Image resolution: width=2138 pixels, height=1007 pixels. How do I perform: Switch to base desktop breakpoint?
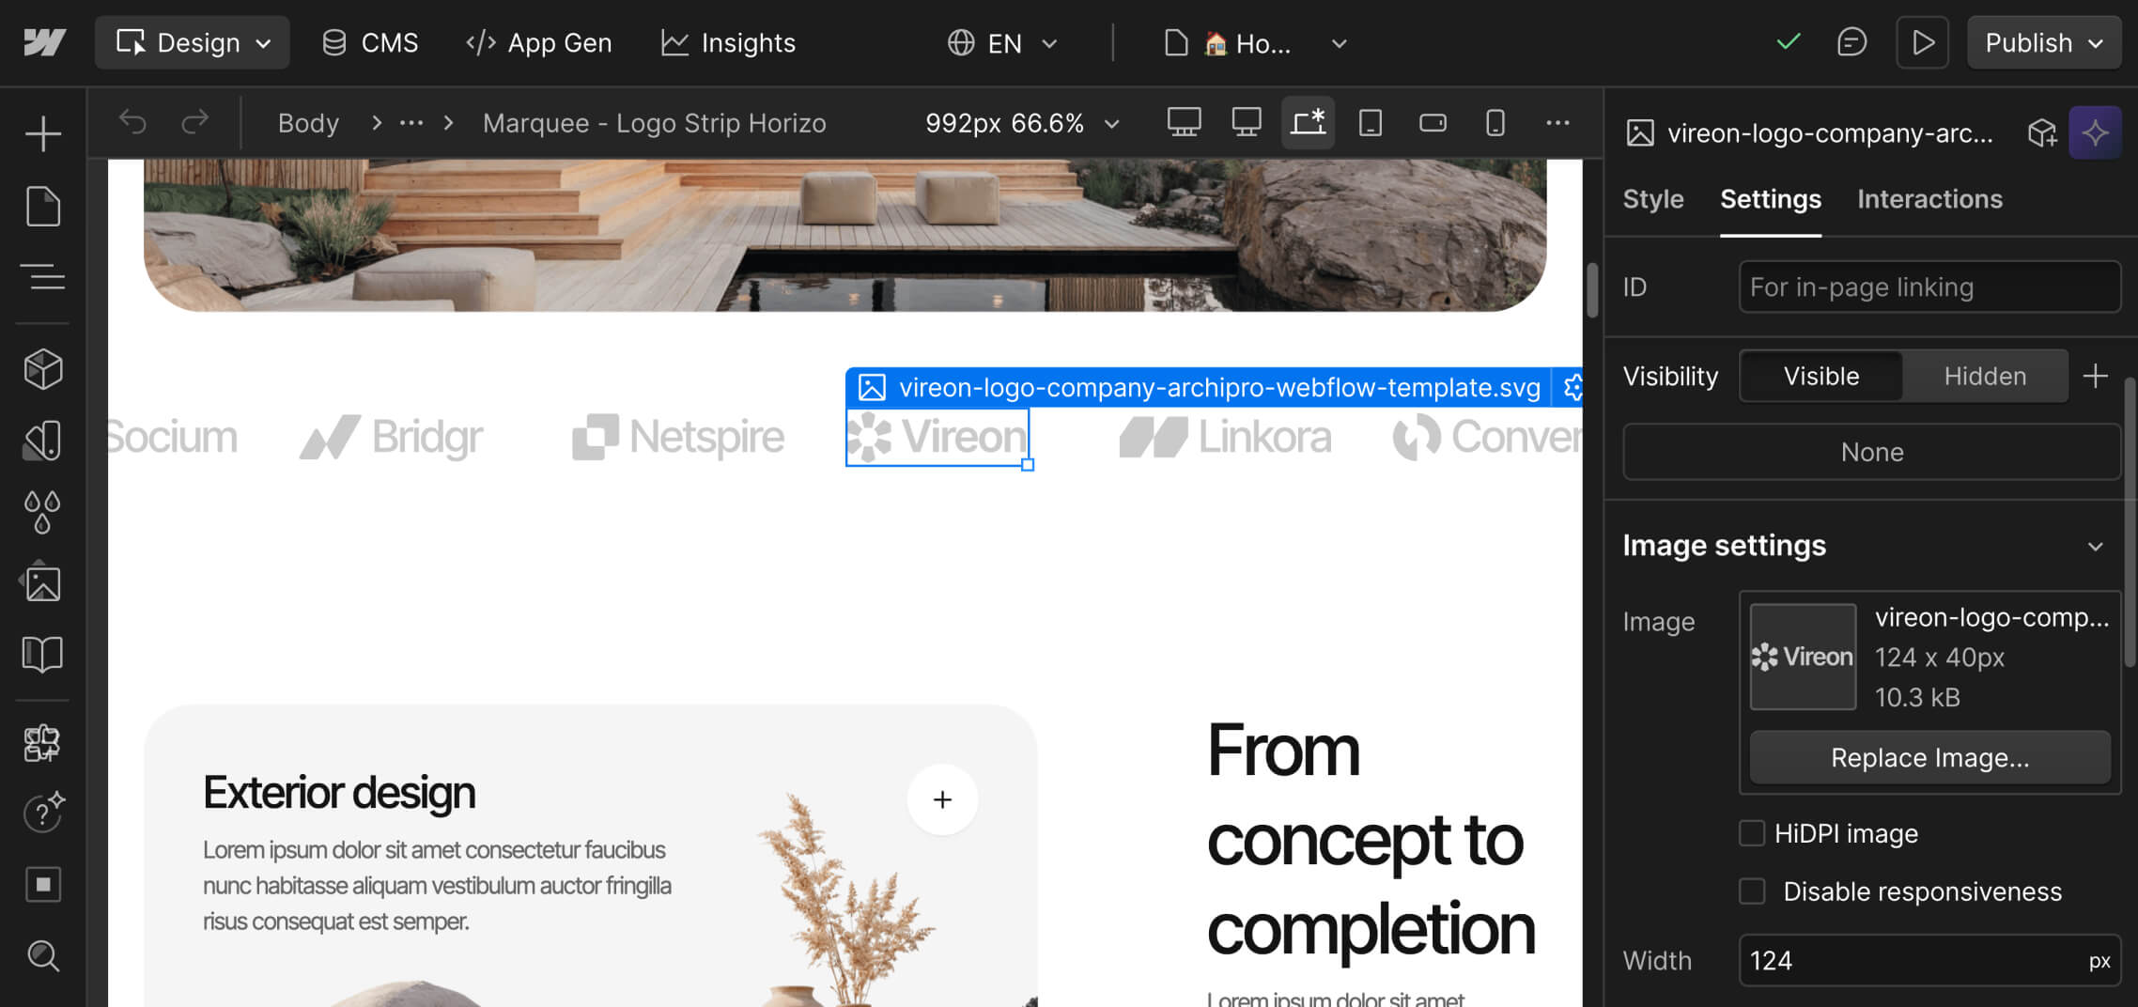pos(1247,122)
